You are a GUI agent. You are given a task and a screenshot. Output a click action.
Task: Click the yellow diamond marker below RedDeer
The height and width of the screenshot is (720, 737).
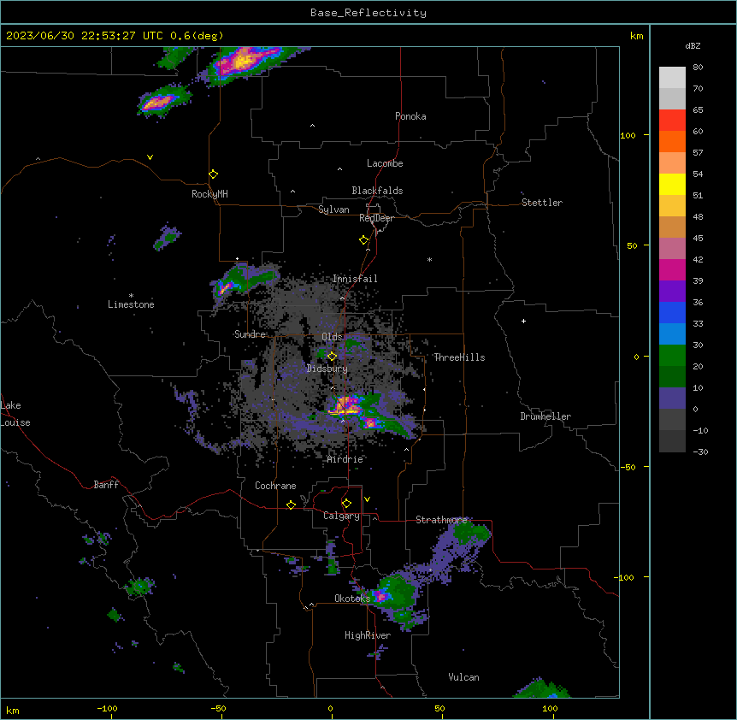(x=363, y=240)
